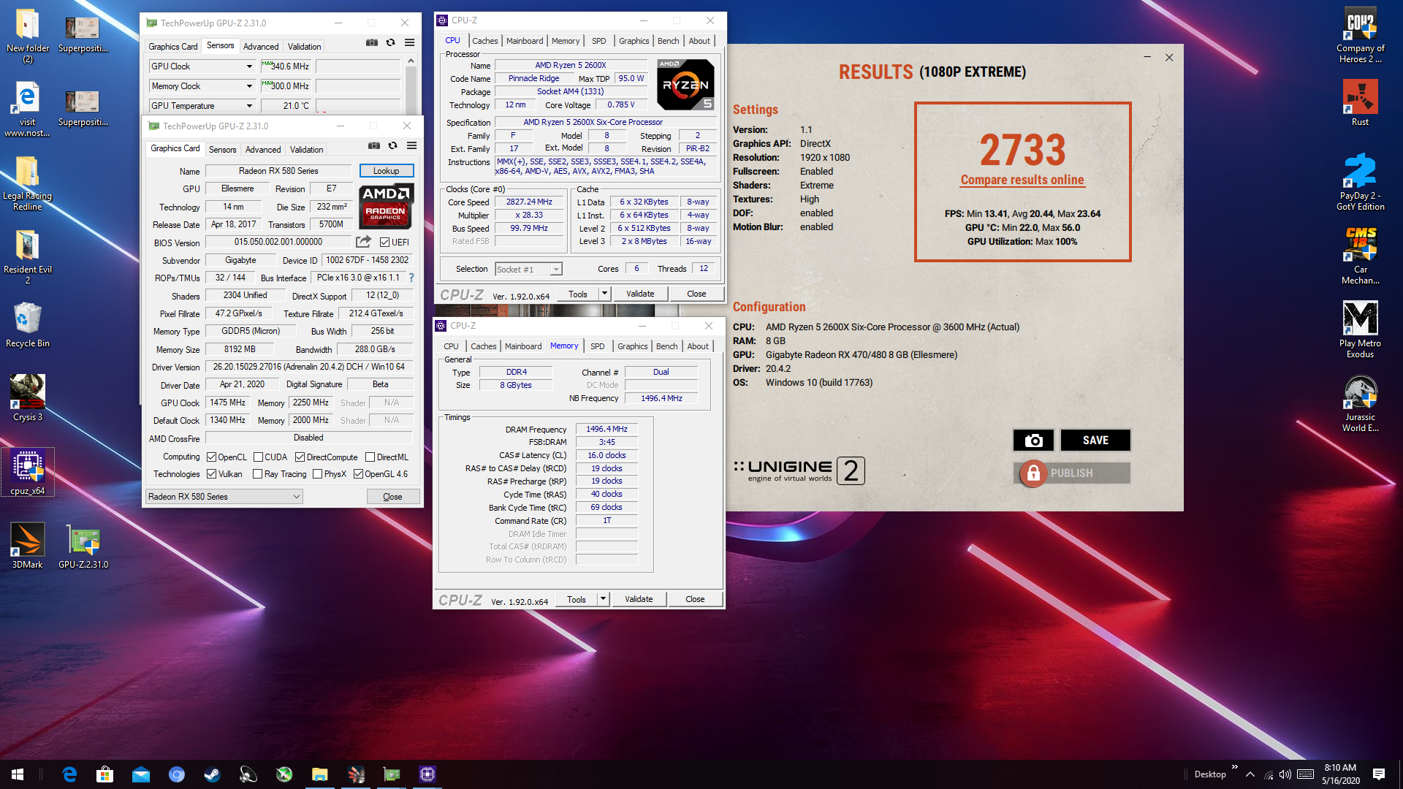The height and width of the screenshot is (789, 1403).
Task: Click PUBLISH button in Unigine results
Action: pos(1072,473)
